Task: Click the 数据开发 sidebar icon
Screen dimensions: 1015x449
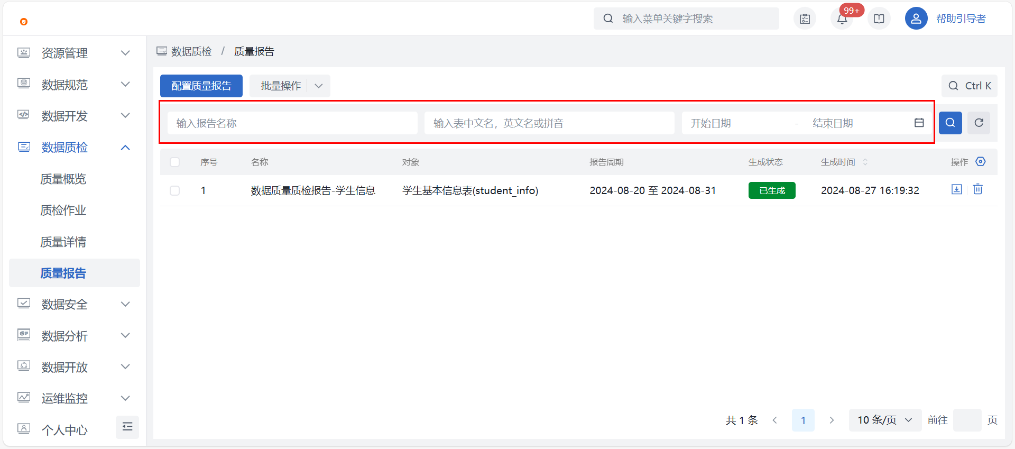Action: click(x=24, y=115)
